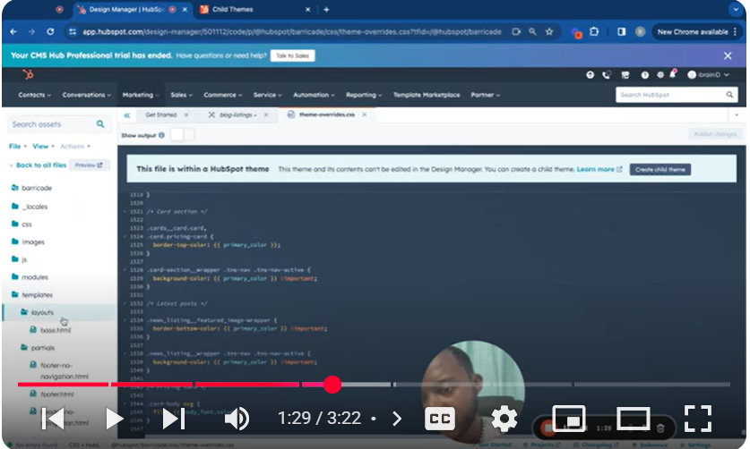Mute the video volume speaker icon
This screenshot has width=750, height=449.
click(237, 419)
